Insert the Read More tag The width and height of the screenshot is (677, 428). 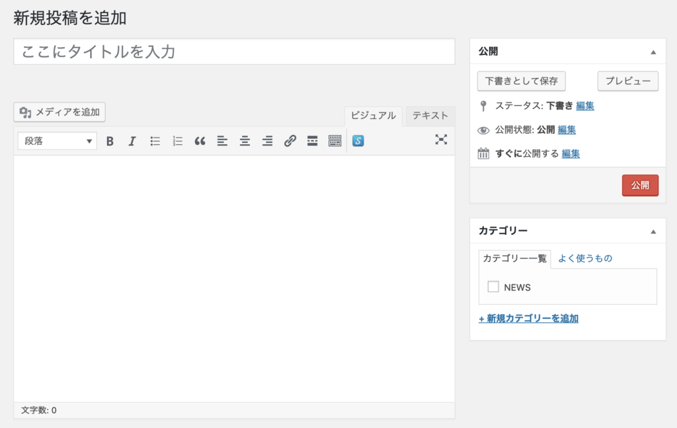[x=312, y=141]
